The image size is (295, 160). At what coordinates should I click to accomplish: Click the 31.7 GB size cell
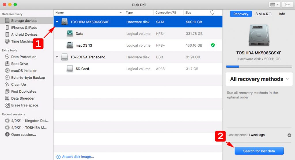point(192,69)
